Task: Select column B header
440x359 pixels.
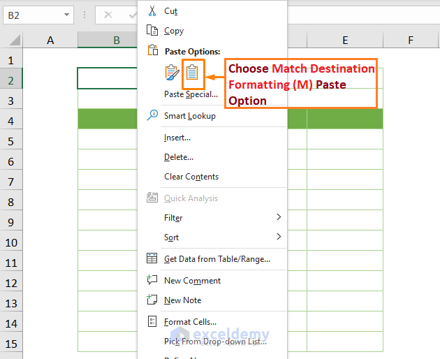Action: point(108,40)
